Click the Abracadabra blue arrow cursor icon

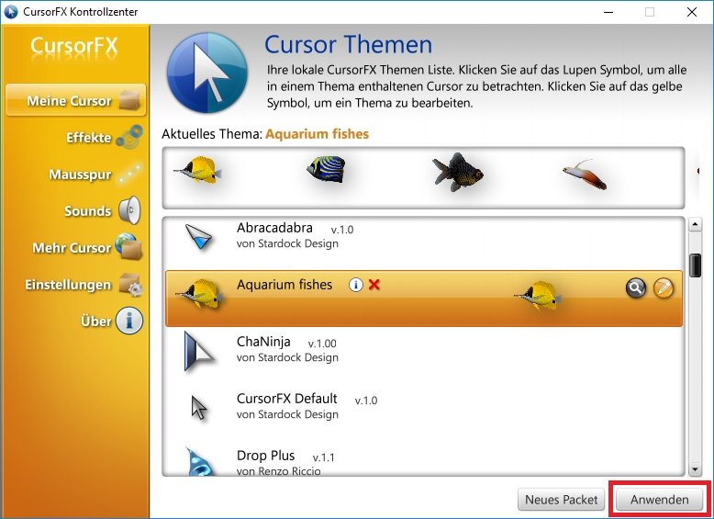click(x=199, y=236)
